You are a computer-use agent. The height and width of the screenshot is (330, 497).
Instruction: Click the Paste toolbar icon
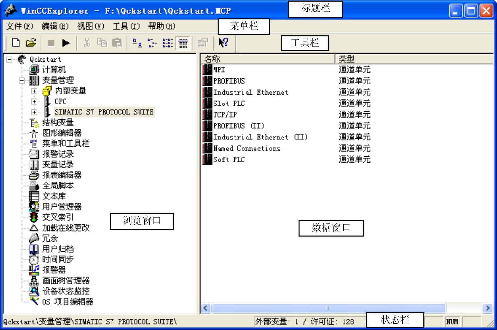(117, 43)
